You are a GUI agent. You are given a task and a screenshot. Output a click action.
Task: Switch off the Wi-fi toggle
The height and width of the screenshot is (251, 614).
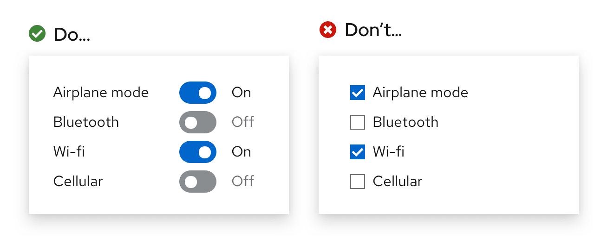coord(198,152)
